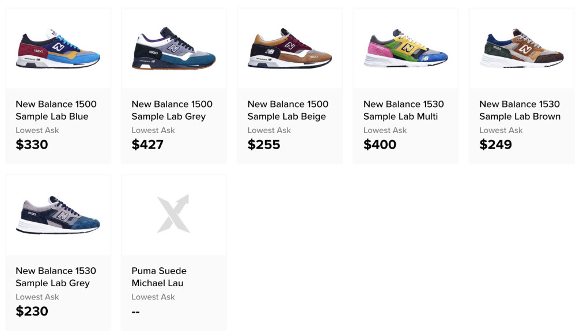View the New Balance 1530 Sample Lab Multi shoe picture
The height and width of the screenshot is (334, 576).
(x=406, y=48)
